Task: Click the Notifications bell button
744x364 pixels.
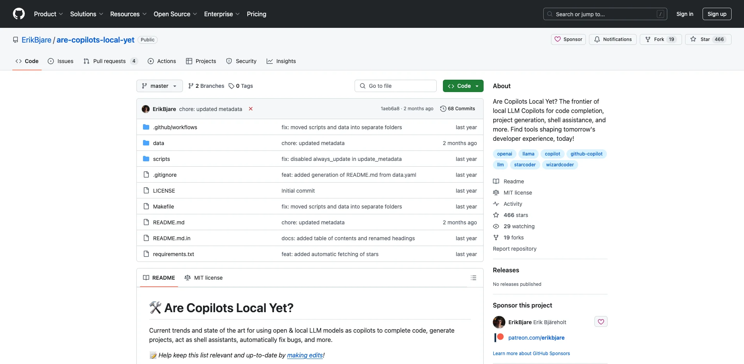Action: point(613,39)
